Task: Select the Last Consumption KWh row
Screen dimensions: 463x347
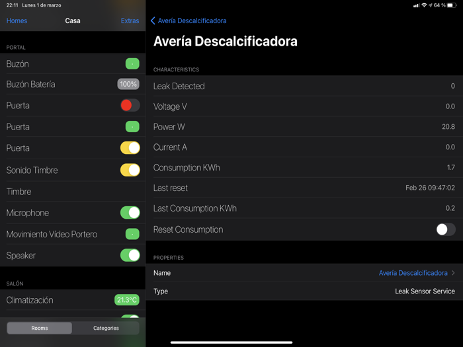Action: tap(304, 208)
